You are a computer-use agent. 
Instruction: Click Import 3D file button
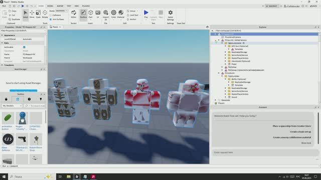(x=106, y=15)
